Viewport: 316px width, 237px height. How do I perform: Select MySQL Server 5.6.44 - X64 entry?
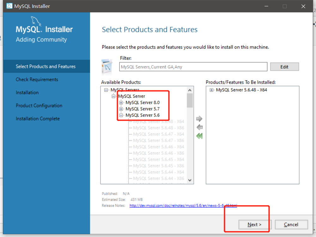coord(158,172)
